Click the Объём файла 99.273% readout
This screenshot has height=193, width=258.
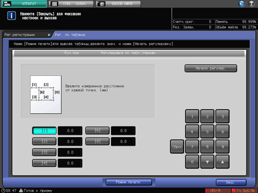pos(236,27)
